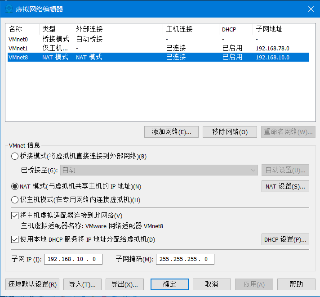Image resolution: width=320 pixels, height=297 pixels.
Task: Click 移除网络(O) button
Action: 230,132
